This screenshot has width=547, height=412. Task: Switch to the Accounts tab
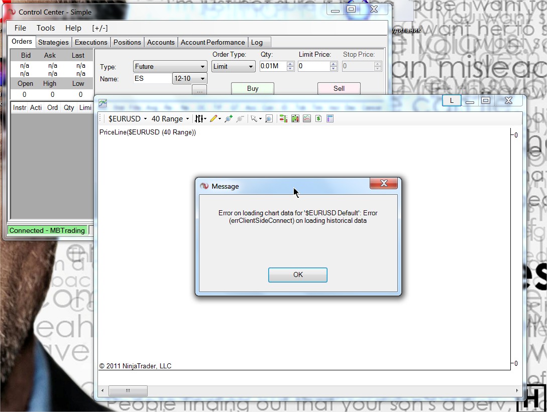pyautogui.click(x=160, y=42)
